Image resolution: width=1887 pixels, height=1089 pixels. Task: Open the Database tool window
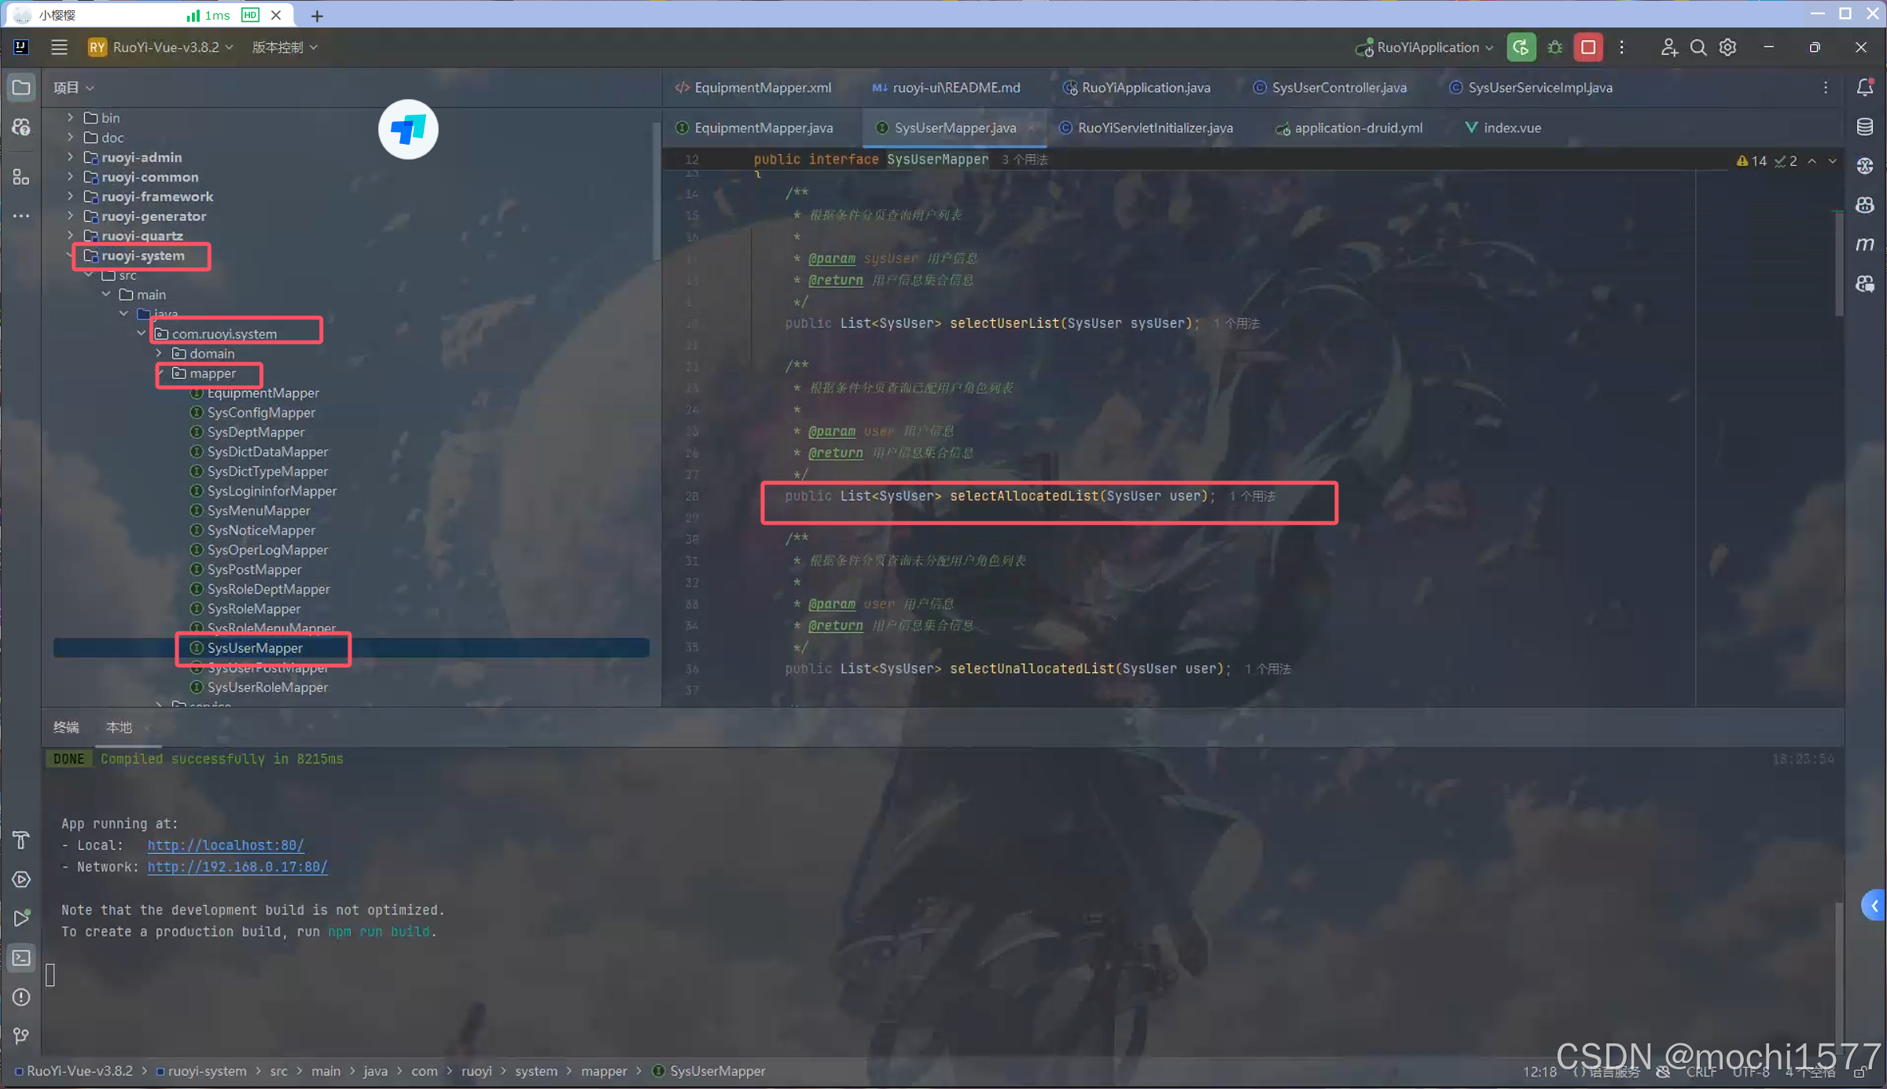point(1864,127)
